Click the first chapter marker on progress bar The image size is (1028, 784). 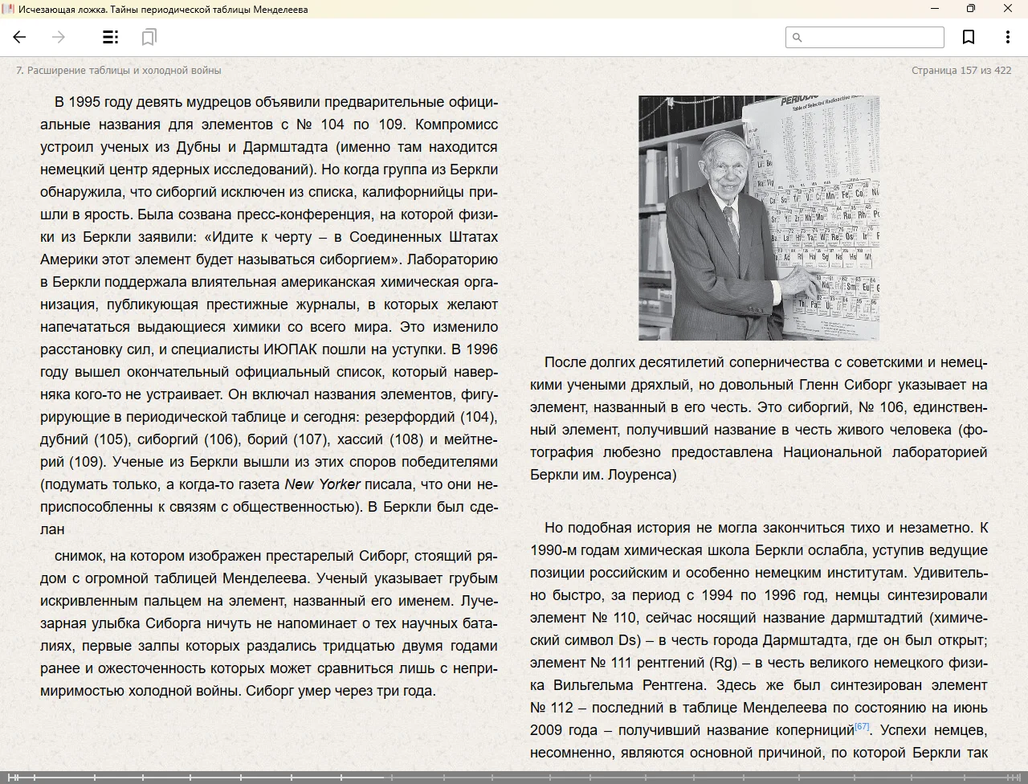[10, 777]
